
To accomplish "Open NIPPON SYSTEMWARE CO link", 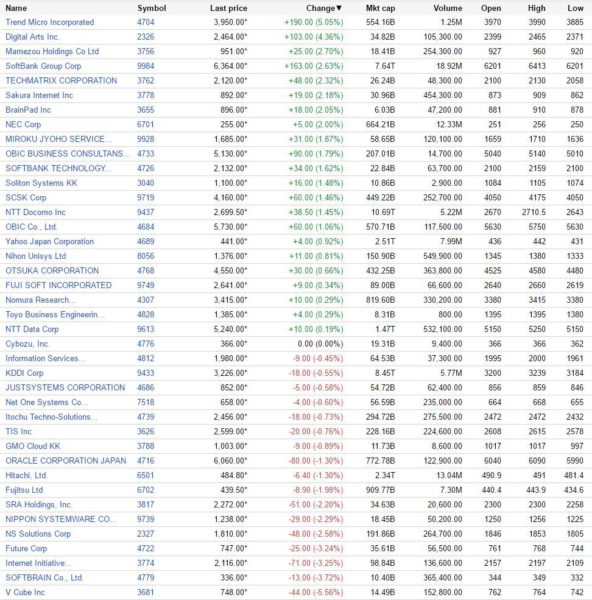I will tap(61, 519).
